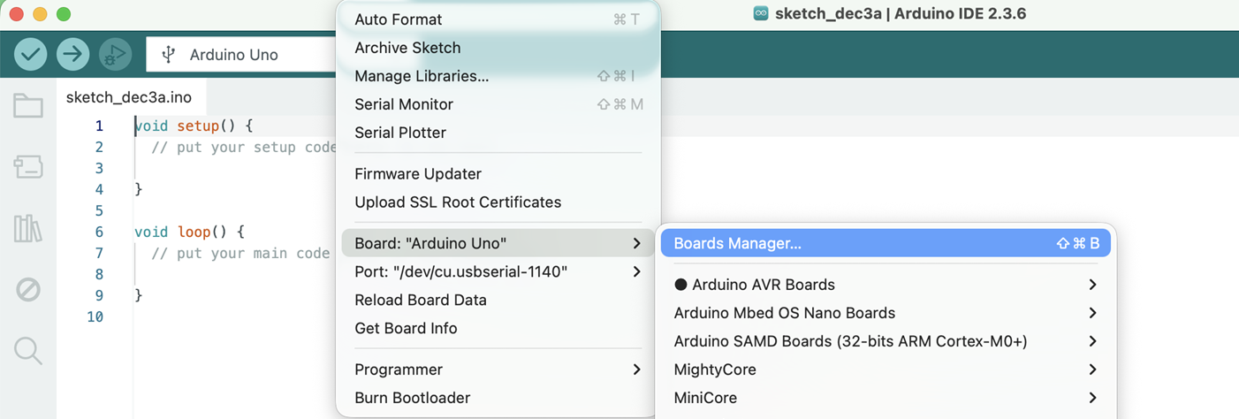Click Burn Bootloader menu item

[412, 398]
